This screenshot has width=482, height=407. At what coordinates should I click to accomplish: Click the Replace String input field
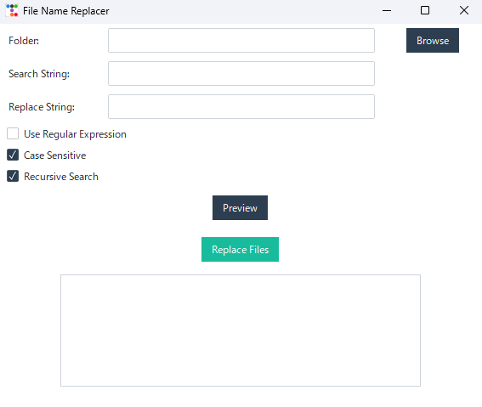tap(241, 107)
